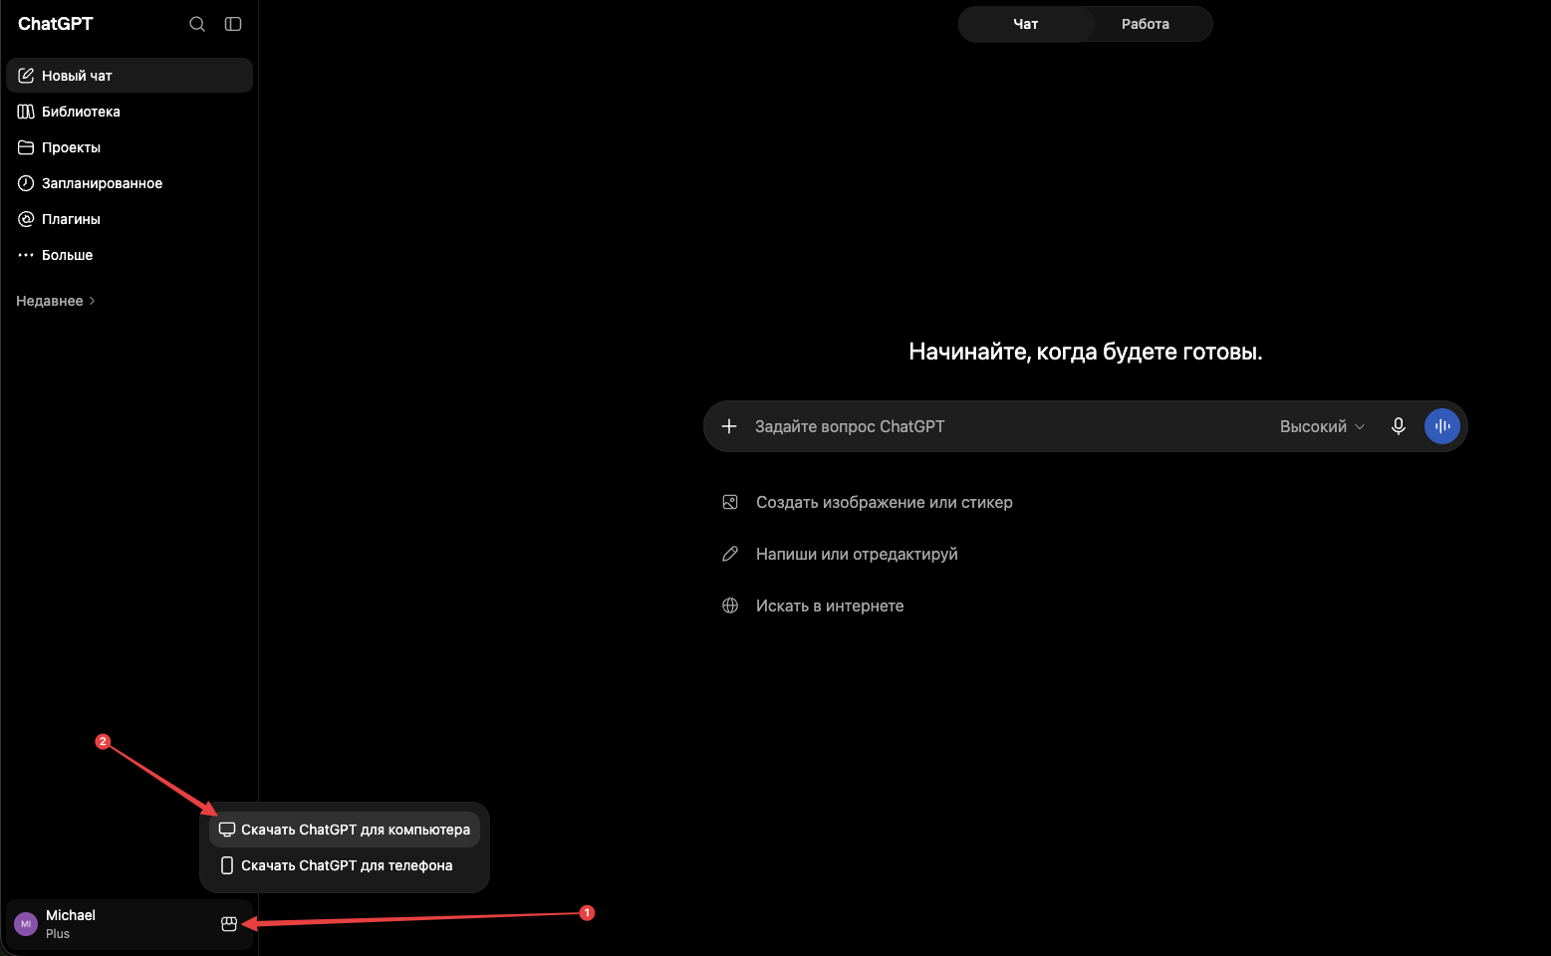Switch to the Чат tab
Image resolution: width=1551 pixels, height=956 pixels.
[1026, 24]
